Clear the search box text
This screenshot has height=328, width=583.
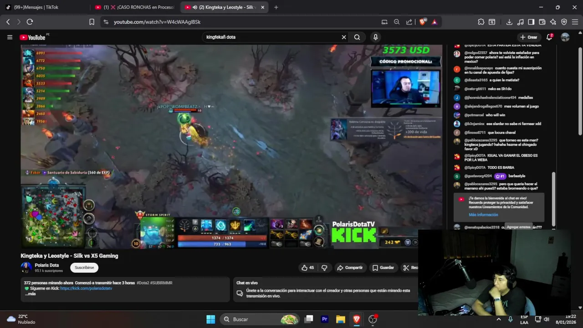click(x=344, y=37)
